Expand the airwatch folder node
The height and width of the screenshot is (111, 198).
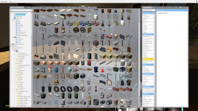pyautogui.click(x=16, y=60)
